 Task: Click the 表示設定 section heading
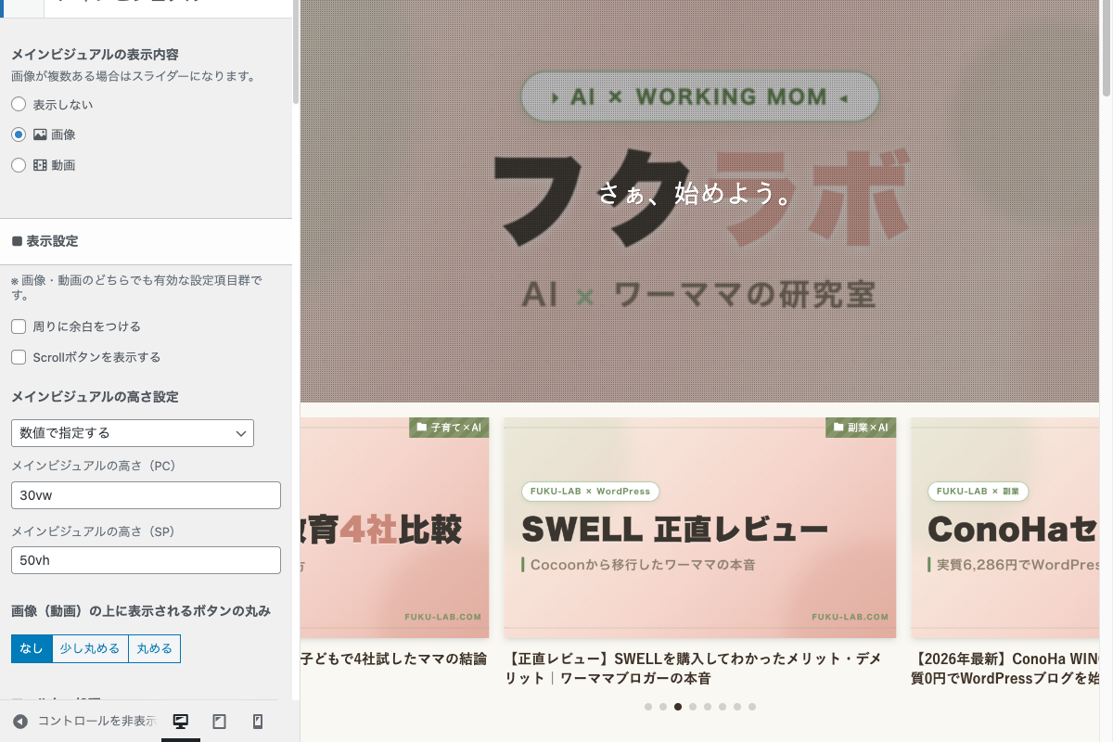pos(146,241)
